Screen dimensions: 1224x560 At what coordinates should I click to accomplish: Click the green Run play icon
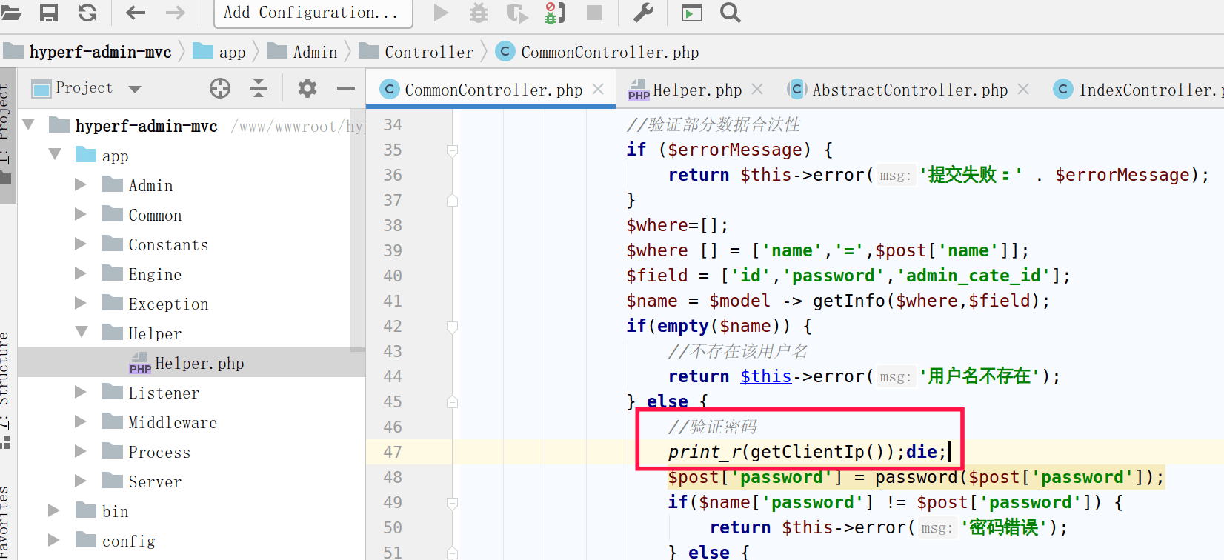coord(441,13)
